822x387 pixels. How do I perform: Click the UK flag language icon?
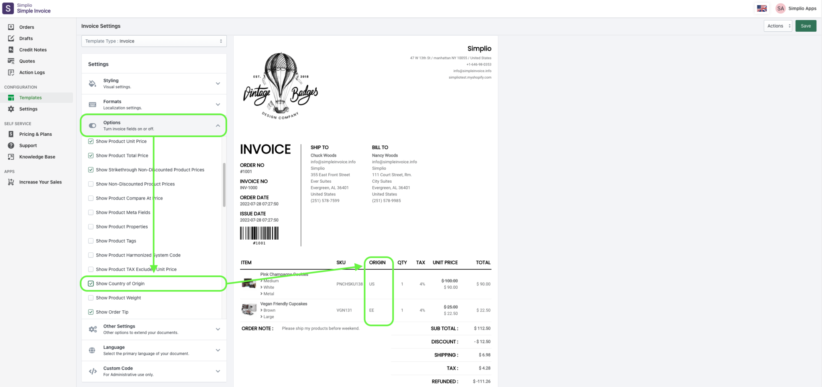tap(762, 8)
